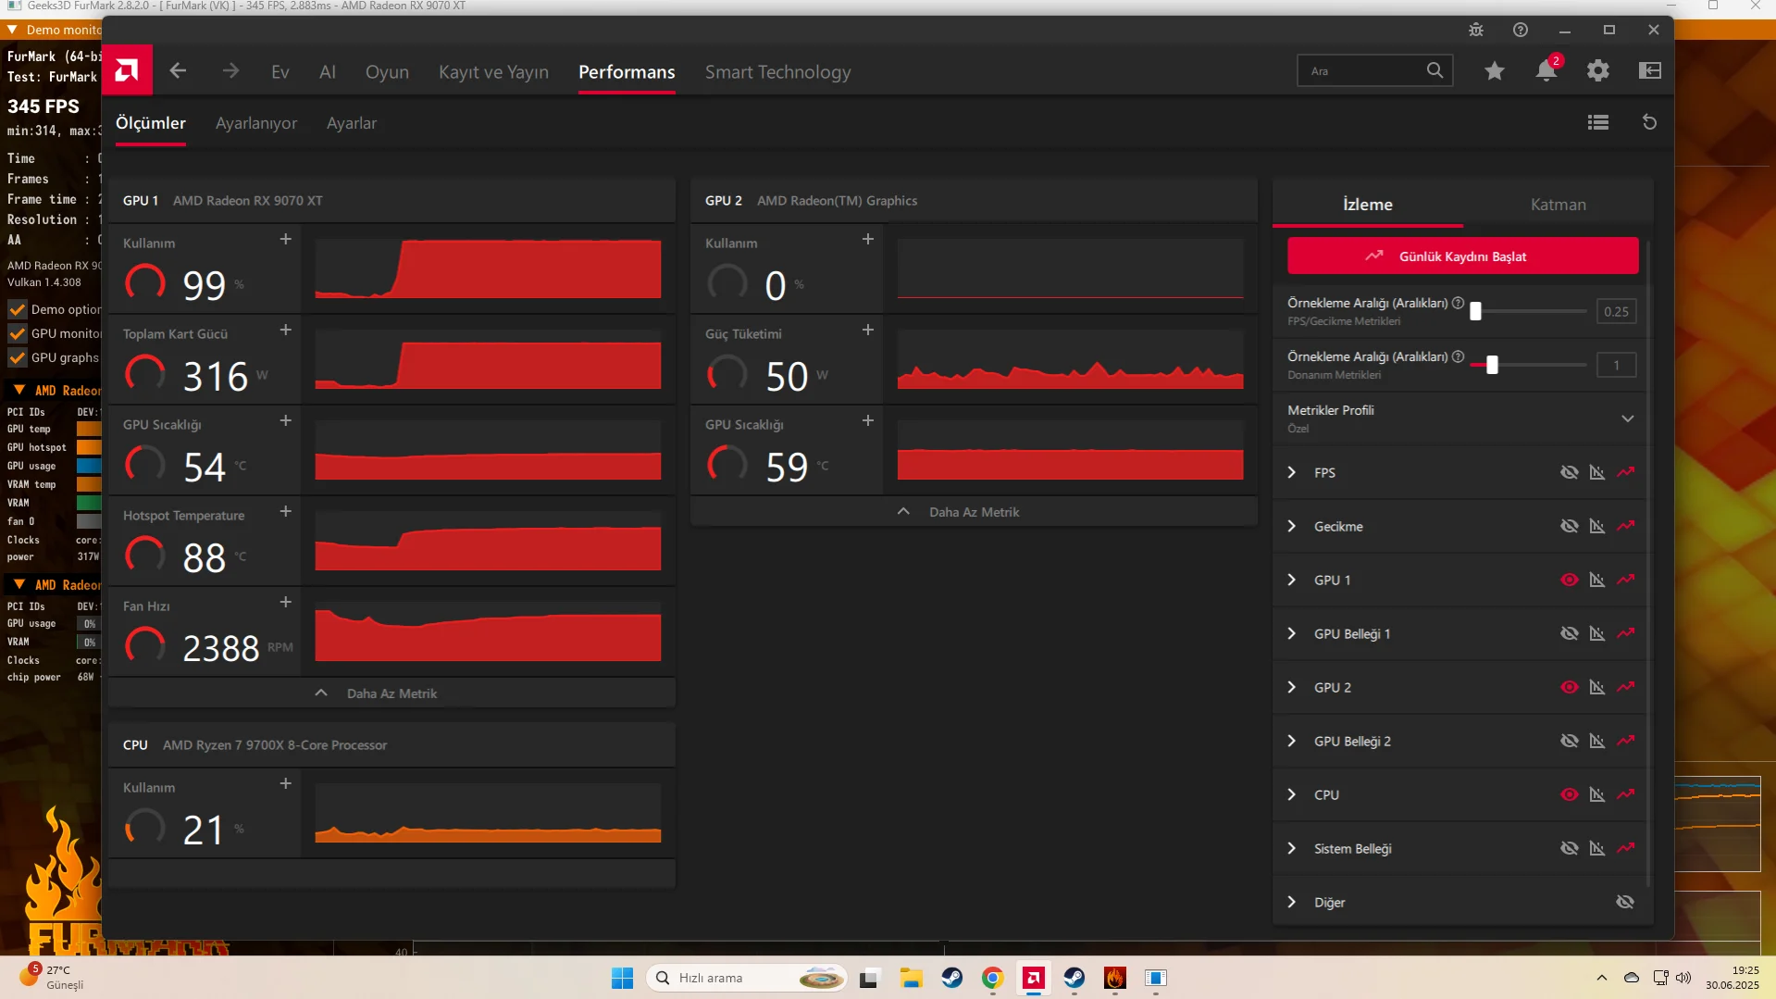Toggle GPU 1 overlay chart icon

click(x=1597, y=580)
